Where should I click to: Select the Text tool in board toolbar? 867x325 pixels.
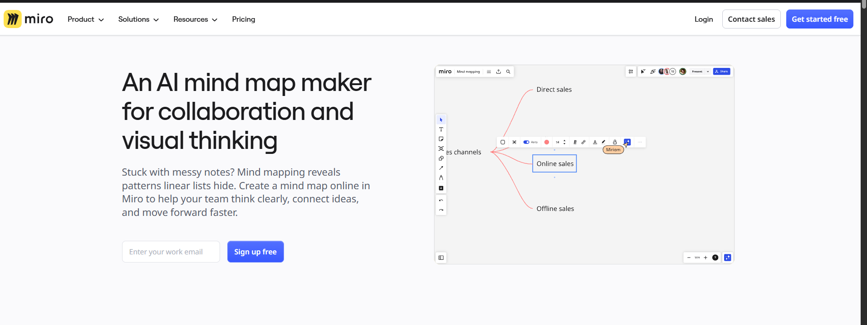441,129
